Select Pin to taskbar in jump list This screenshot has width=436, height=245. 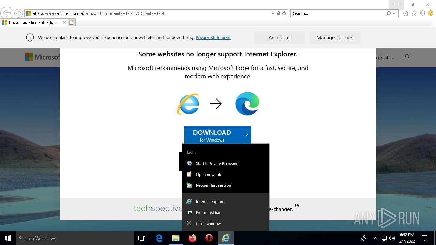click(x=226, y=213)
